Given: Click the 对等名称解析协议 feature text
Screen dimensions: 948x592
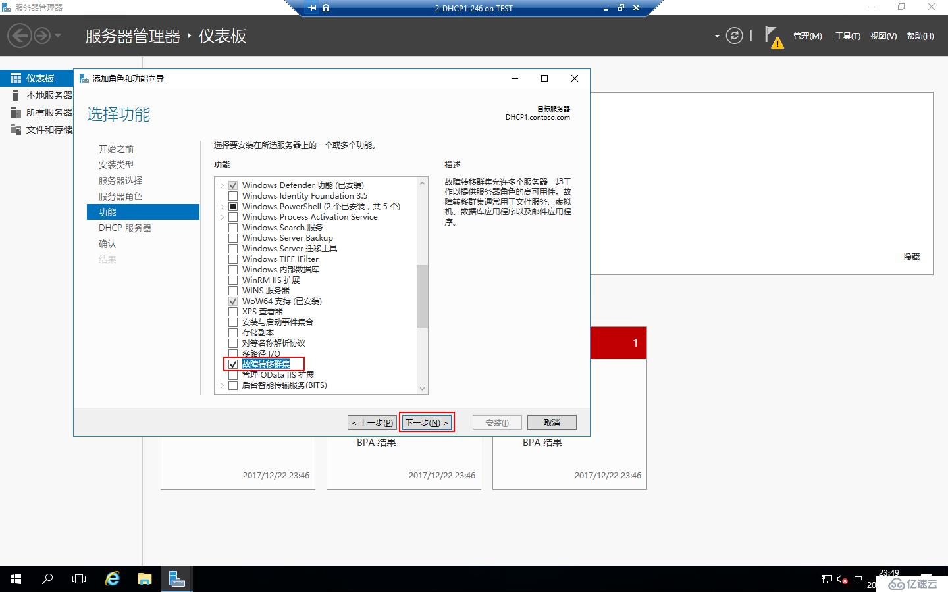Looking at the screenshot, I should [x=274, y=343].
